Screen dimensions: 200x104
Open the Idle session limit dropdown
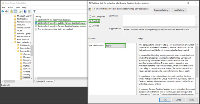[x=115, y=46]
